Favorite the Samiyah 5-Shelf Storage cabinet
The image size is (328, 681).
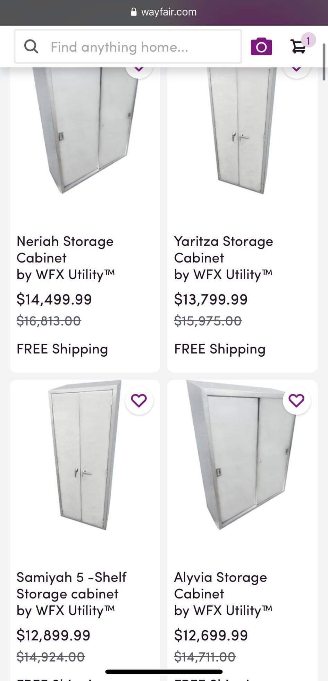pos(139,400)
